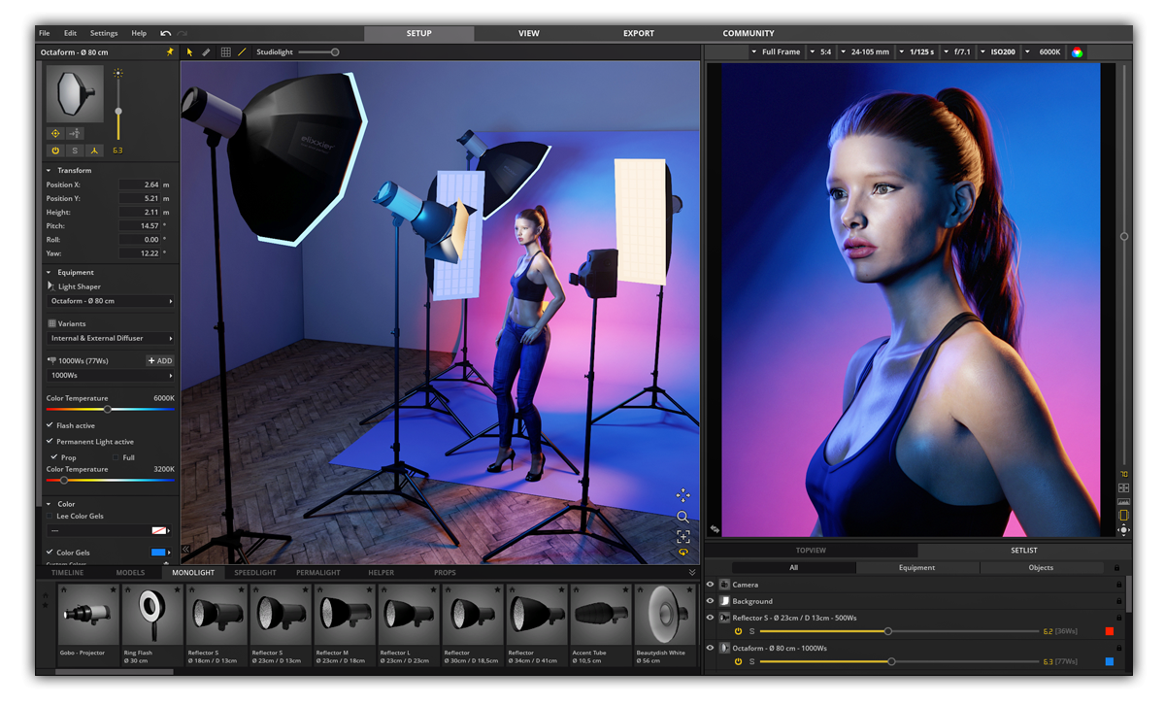Click the target aim icon below Octaform thumbnail
Screen dimensions: 1165x705
coord(55,133)
